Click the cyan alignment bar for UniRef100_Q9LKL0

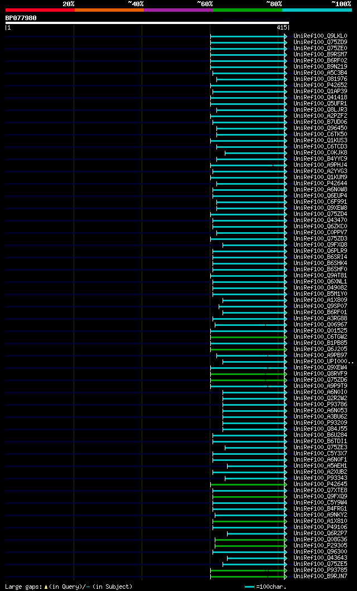click(x=248, y=36)
